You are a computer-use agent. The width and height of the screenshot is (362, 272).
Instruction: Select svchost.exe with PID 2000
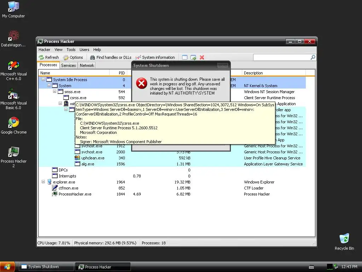click(x=172, y=152)
